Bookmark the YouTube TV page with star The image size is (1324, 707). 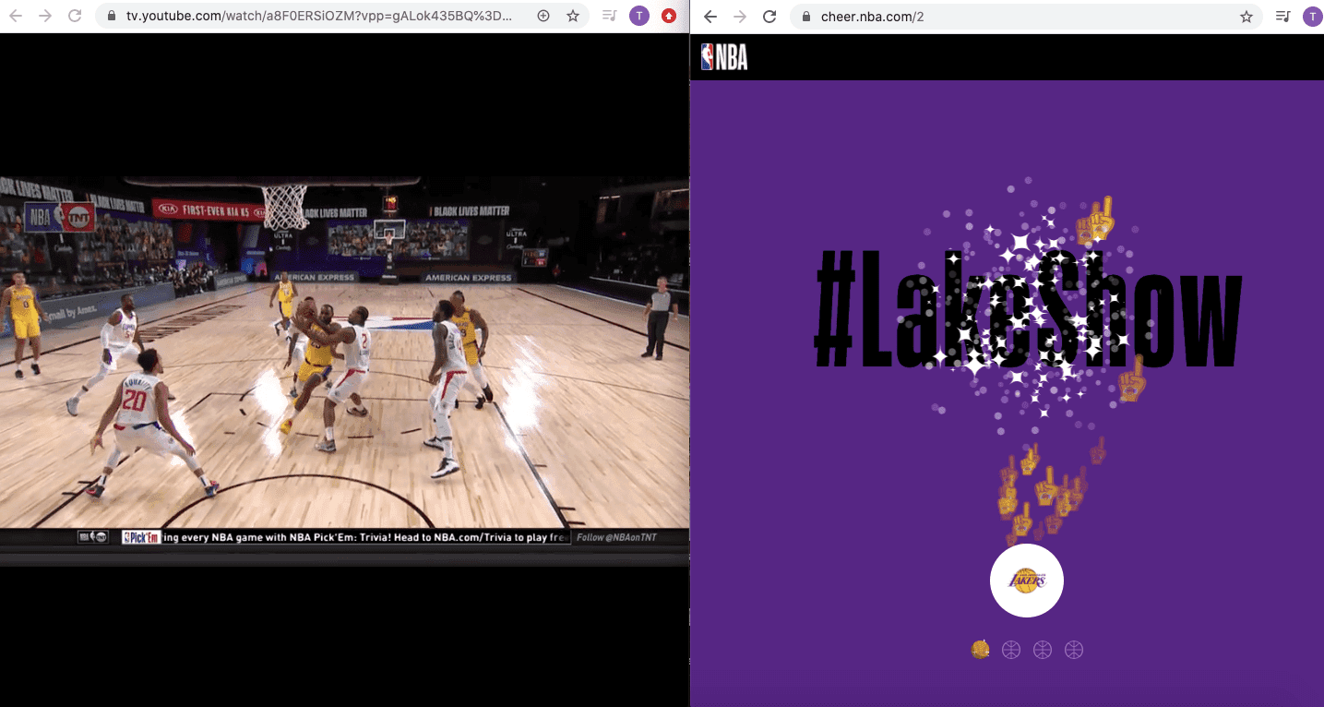pos(573,17)
